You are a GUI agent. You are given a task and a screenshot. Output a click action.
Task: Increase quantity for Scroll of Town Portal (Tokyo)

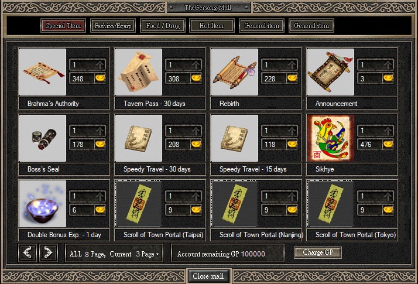(x=388, y=196)
